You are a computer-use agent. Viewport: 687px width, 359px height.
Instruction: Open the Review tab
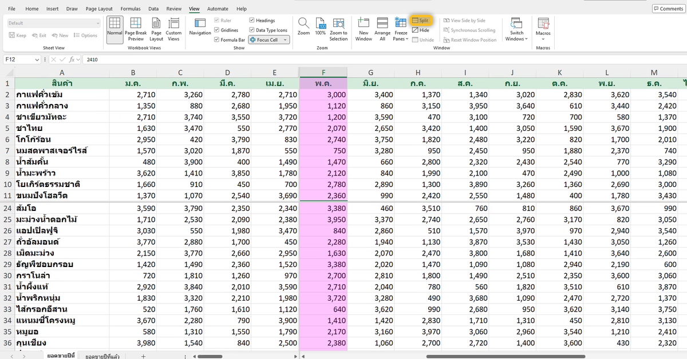174,9
